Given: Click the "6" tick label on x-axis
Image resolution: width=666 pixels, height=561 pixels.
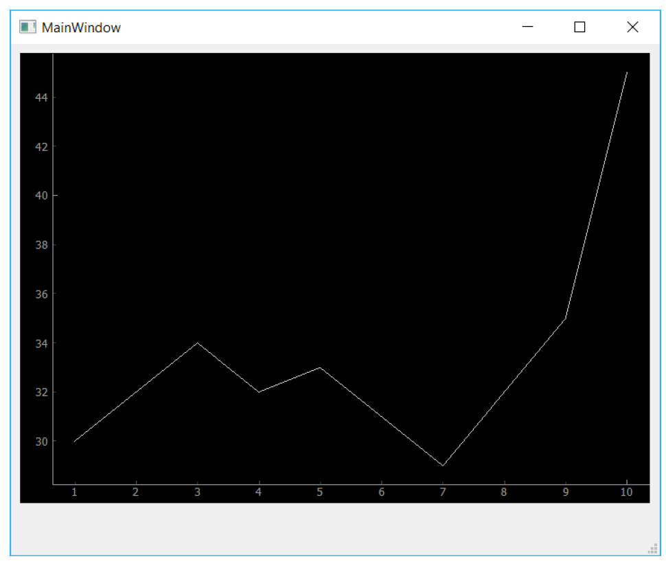Looking at the screenshot, I should click(381, 492).
